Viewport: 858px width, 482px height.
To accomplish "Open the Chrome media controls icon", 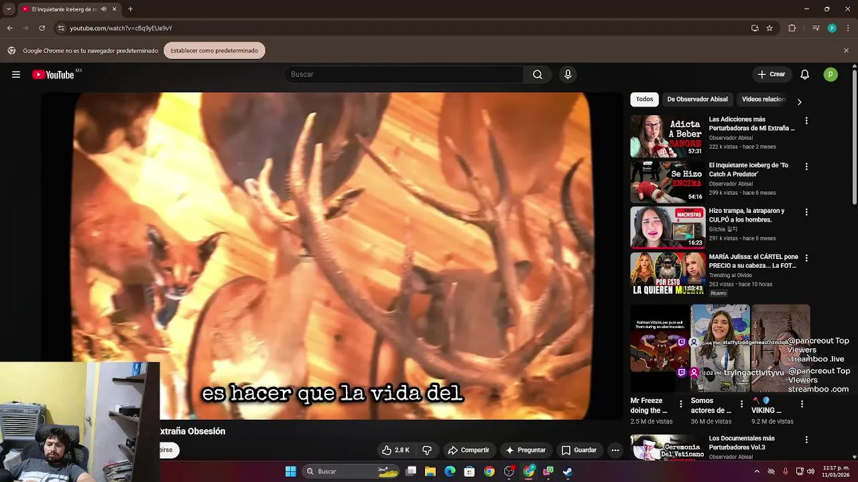I will (x=816, y=28).
